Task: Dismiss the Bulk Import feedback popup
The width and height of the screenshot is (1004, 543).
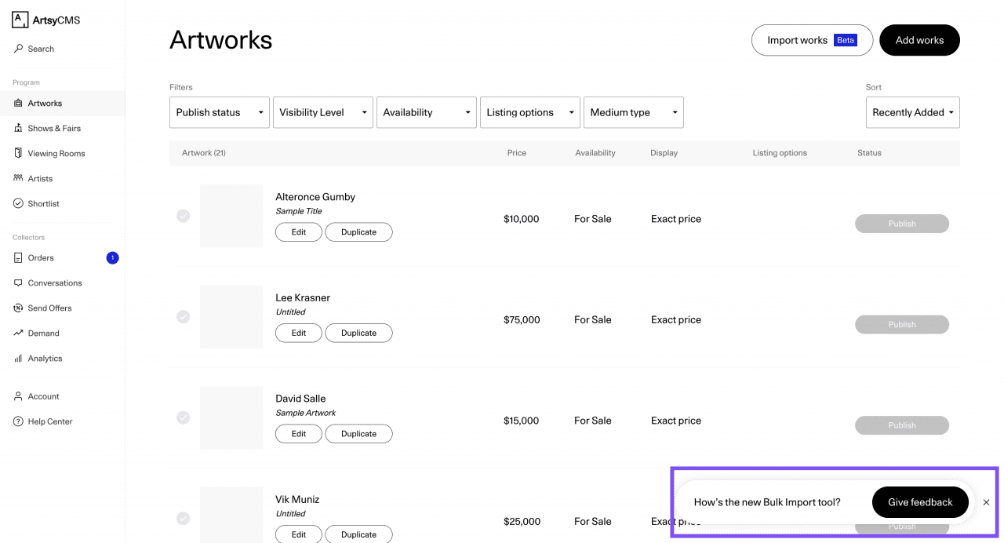Action: coord(986,502)
